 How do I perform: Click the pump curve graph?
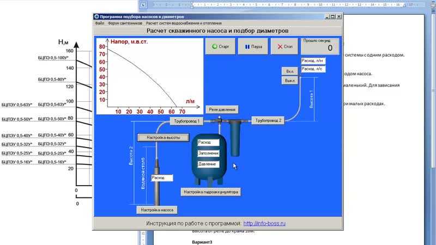[150, 76]
